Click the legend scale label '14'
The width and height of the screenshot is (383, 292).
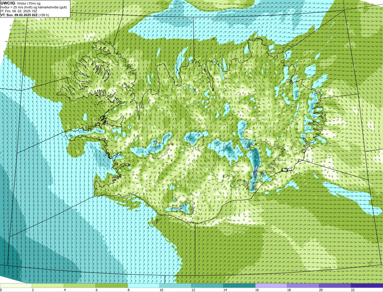point(225,290)
